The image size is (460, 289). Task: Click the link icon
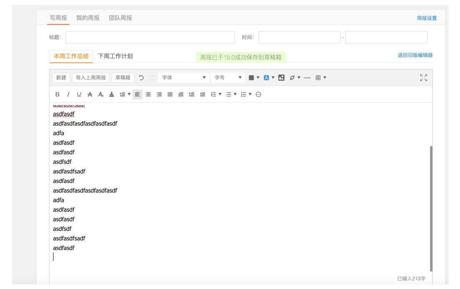click(292, 77)
